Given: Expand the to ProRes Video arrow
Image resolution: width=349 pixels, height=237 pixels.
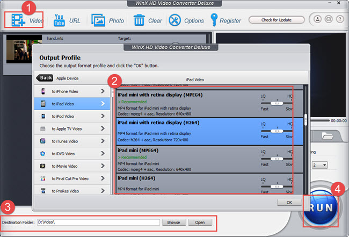Looking at the screenshot, I should pyautogui.click(x=103, y=191).
